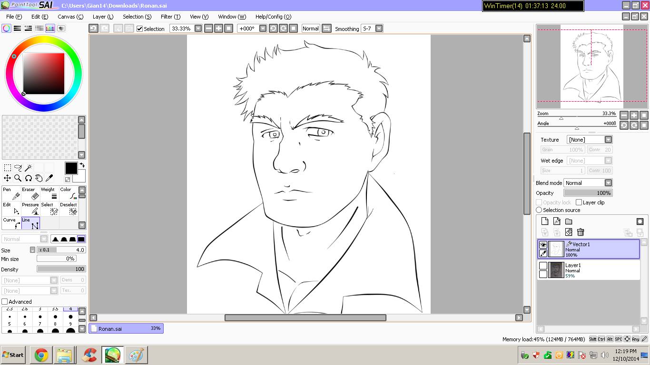
Task: Pick the magic wand tool
Action: [29, 168]
